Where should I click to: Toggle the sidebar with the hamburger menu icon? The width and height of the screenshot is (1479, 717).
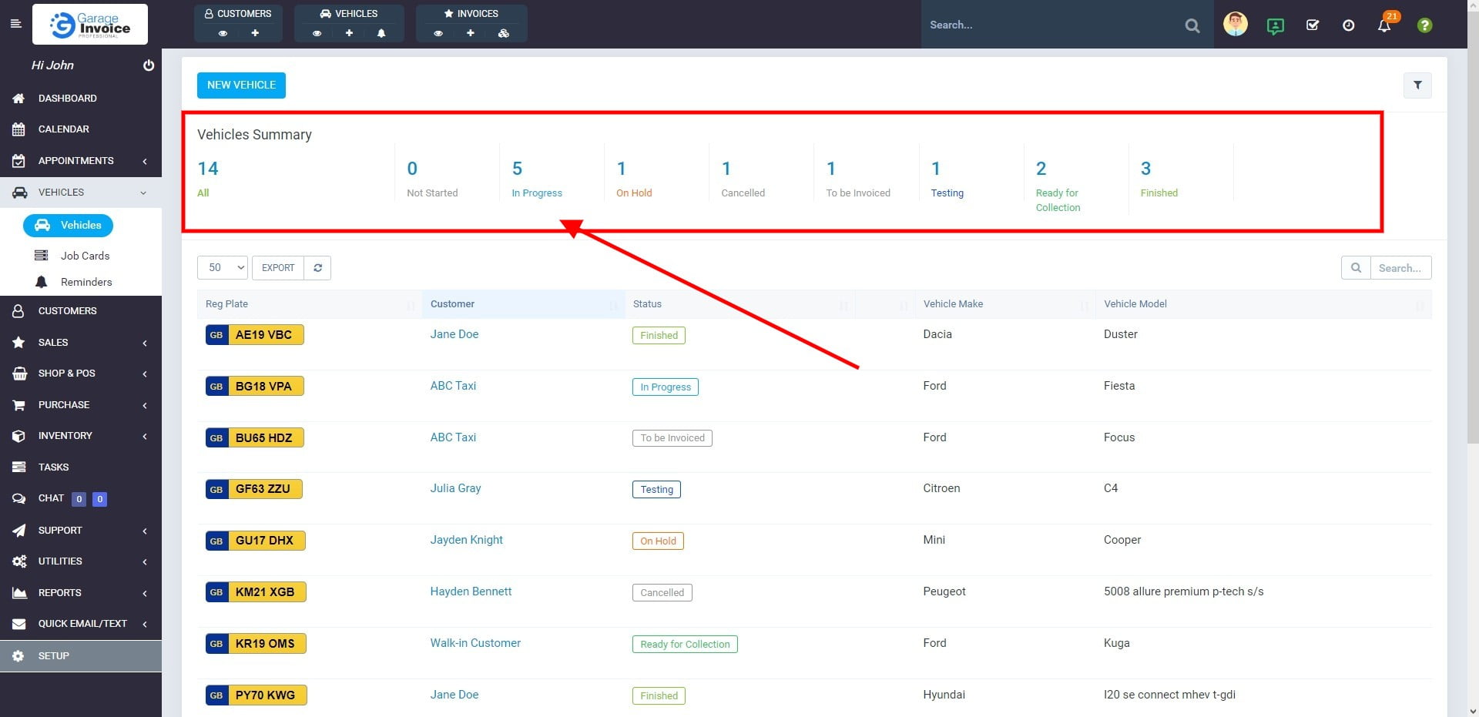15,24
